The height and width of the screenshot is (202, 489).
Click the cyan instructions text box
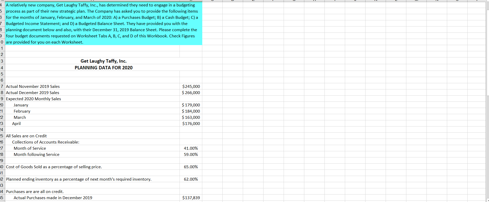pyautogui.click(x=104, y=23)
